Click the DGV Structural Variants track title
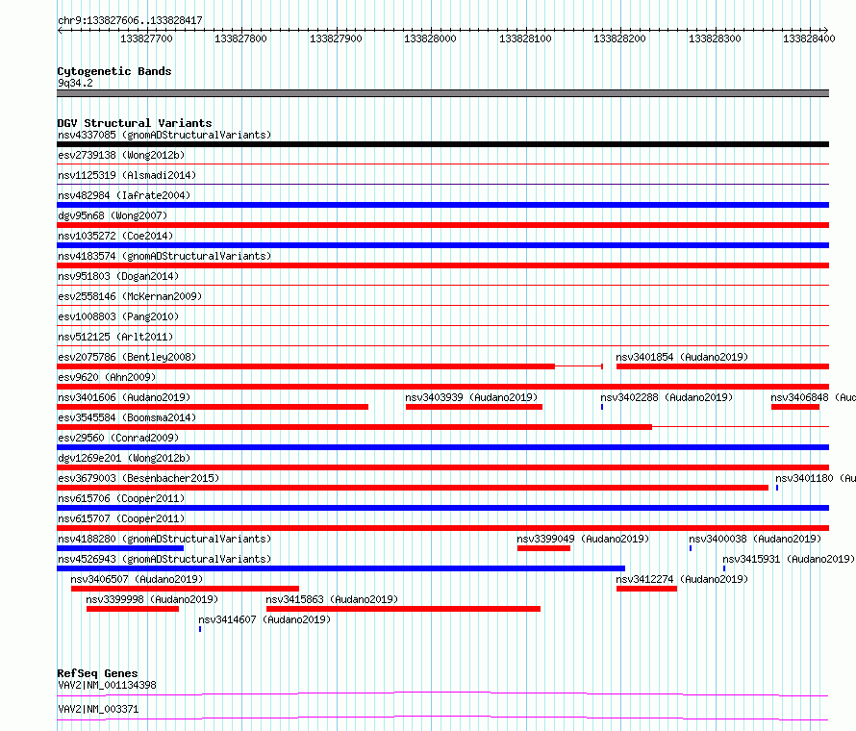Screen dimensions: 856x731 tap(135, 123)
